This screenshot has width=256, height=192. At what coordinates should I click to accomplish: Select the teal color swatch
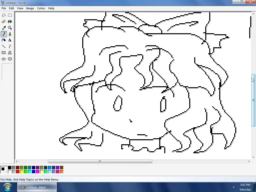click(29, 168)
